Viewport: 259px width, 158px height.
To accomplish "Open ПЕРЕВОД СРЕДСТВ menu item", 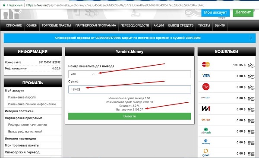I will pyautogui.click(x=135, y=25).
